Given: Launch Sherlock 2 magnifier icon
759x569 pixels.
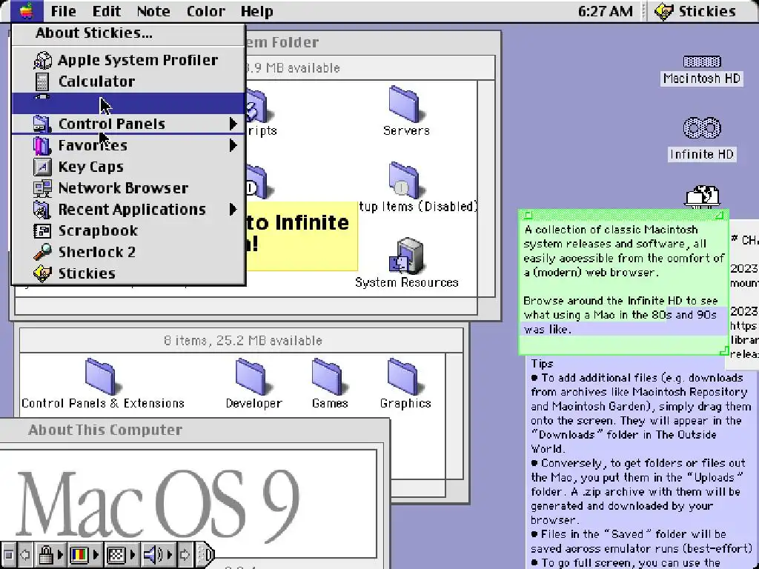Looking at the screenshot, I should coord(42,252).
